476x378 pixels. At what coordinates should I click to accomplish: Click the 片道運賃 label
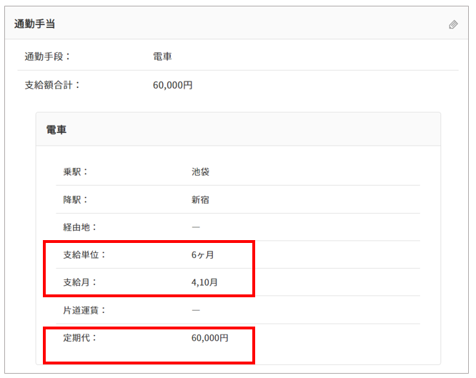click(84, 310)
